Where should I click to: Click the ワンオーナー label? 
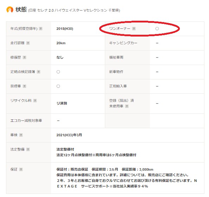click(x=120, y=28)
